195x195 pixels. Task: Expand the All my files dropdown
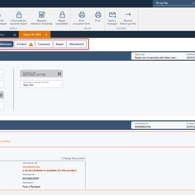(x=193, y=3)
